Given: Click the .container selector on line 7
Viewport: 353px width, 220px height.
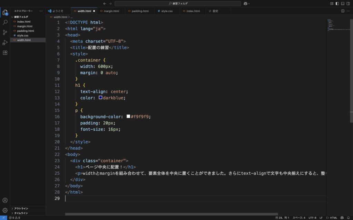Looking at the screenshot, I should [88, 60].
